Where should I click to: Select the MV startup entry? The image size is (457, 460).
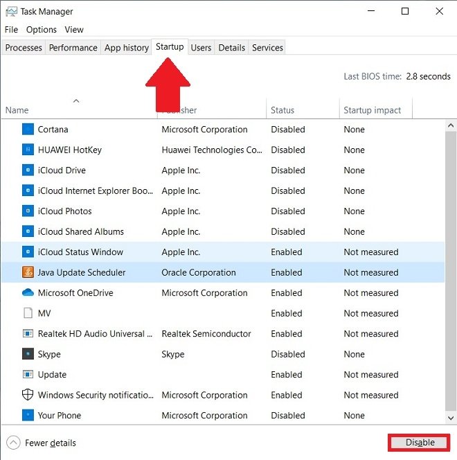pos(44,313)
